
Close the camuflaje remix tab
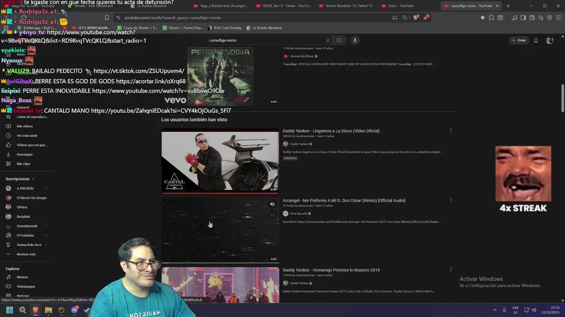click(x=497, y=6)
